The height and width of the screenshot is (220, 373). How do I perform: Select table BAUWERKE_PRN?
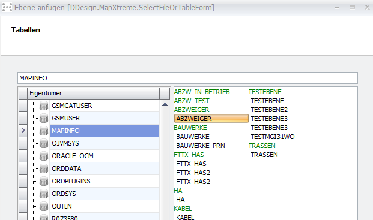pyautogui.click(x=201, y=146)
